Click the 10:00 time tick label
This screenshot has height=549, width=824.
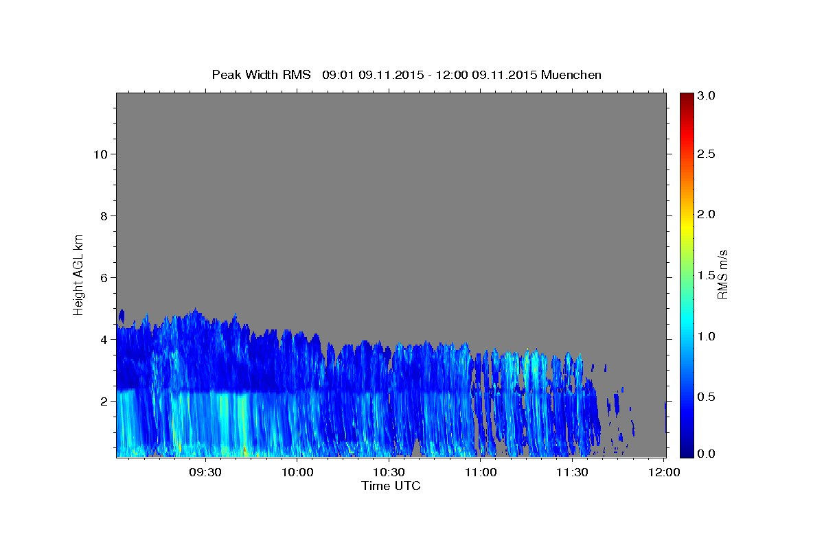pyautogui.click(x=297, y=472)
